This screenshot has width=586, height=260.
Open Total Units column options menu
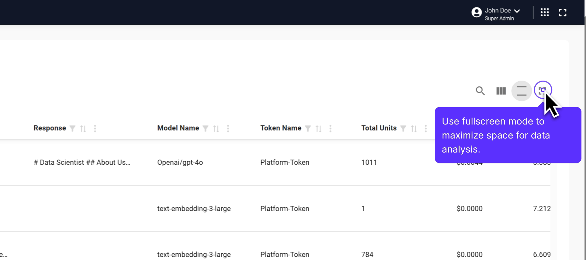click(425, 128)
